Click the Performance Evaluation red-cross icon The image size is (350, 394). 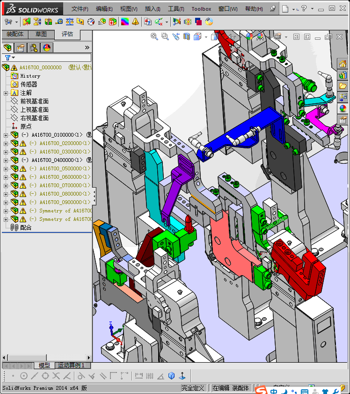click(x=113, y=22)
